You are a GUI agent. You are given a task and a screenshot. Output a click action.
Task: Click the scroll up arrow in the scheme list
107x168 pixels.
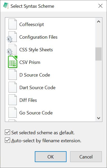click(98, 22)
